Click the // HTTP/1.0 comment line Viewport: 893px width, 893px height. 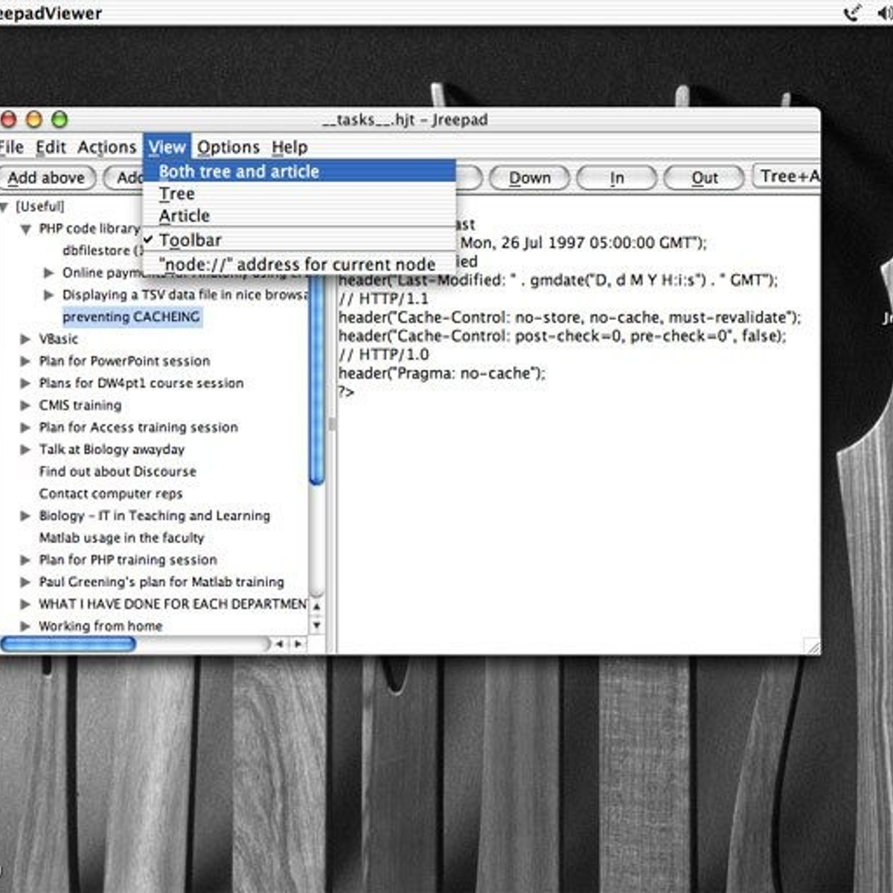point(384,354)
